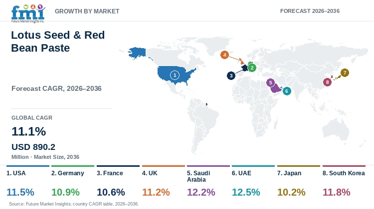
Task: Click the UK 11.2% value
Action: (156, 192)
